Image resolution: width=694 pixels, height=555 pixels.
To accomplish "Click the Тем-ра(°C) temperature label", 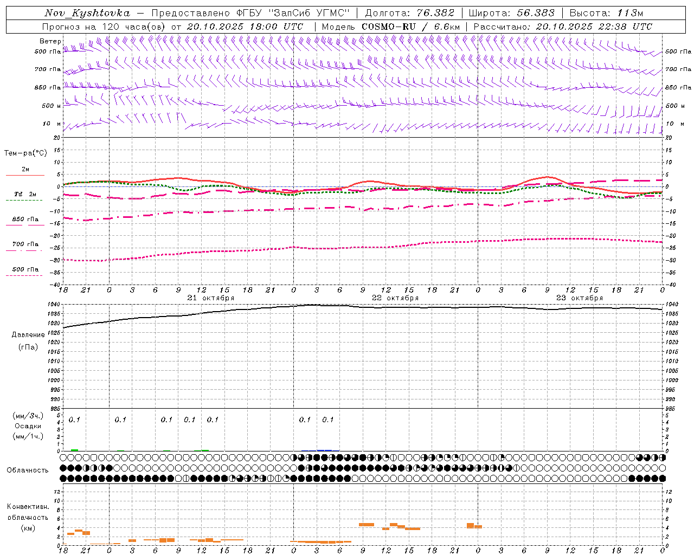I will [25, 153].
